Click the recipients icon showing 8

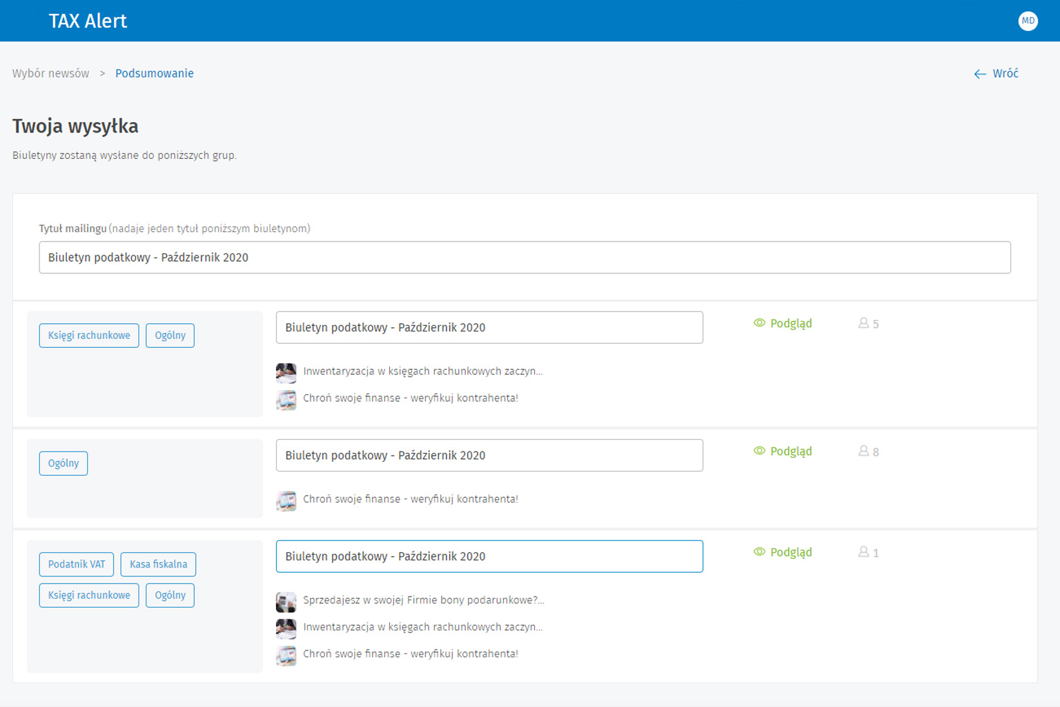[864, 452]
